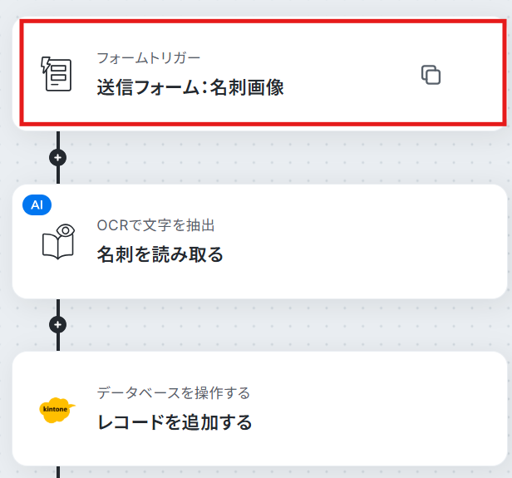512x478 pixels.
Task: Select the データベースを操作する label
Action: point(174,392)
